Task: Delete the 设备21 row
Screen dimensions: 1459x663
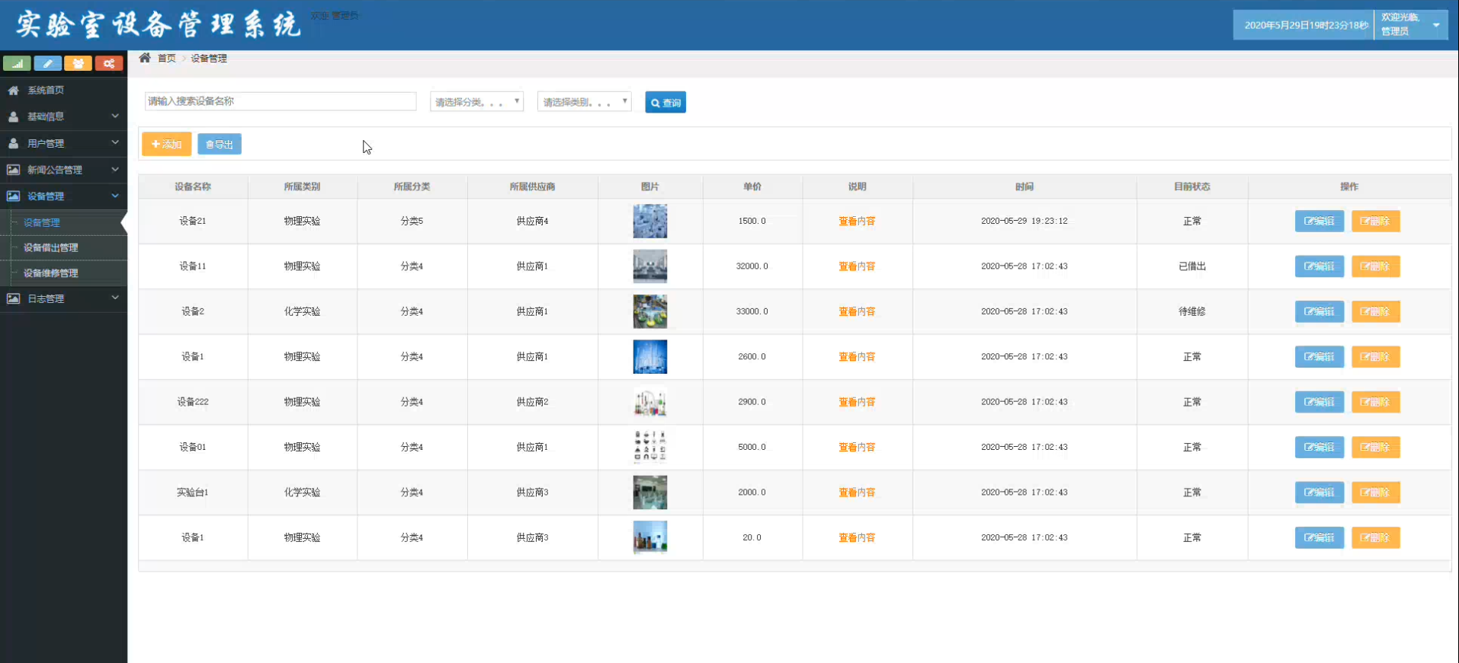Action: (x=1375, y=221)
